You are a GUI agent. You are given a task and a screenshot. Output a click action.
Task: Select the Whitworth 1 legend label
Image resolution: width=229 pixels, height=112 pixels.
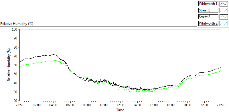click(208, 4)
